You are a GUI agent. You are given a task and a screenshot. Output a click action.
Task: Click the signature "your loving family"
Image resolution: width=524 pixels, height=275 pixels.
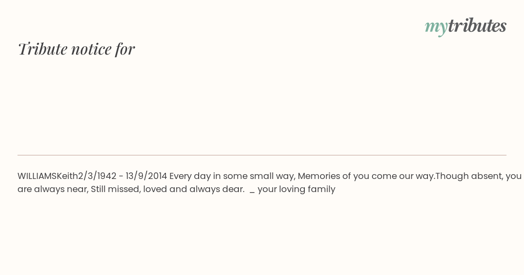pos(296,189)
